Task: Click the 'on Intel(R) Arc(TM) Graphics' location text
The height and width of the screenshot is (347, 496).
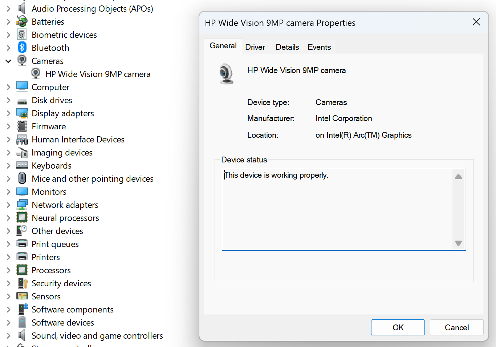Action: pos(363,135)
